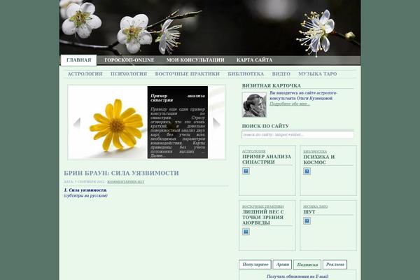Click image icon under Пример анализа синастрии card
This screenshot has height=280, width=420.
point(246,171)
